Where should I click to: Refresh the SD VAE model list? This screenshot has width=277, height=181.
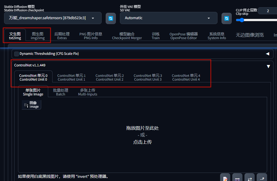click(x=226, y=18)
